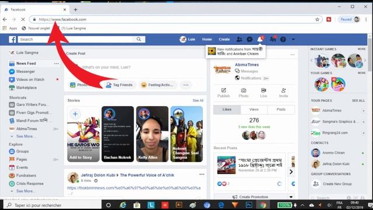Click Photo on AbimaTimes page card
Viewport: 373px width, 210px height.
(244, 93)
